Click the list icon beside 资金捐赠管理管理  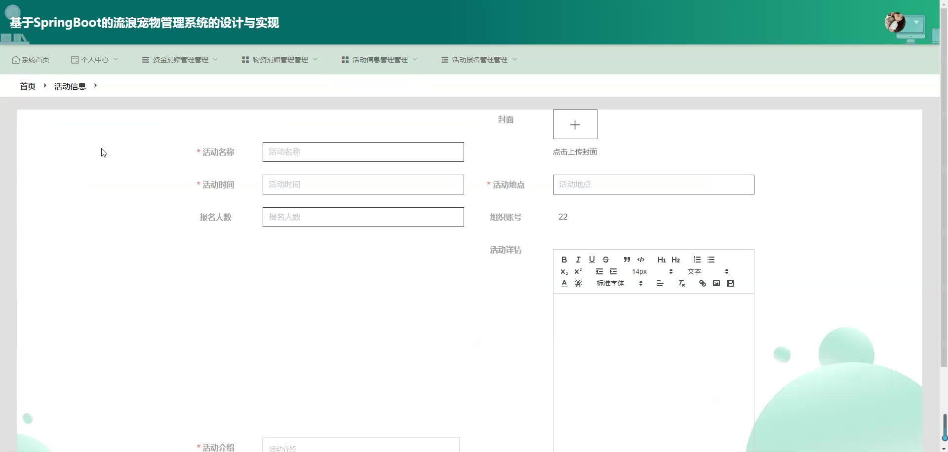145,60
